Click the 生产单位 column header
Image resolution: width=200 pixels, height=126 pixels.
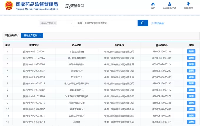[119, 45]
